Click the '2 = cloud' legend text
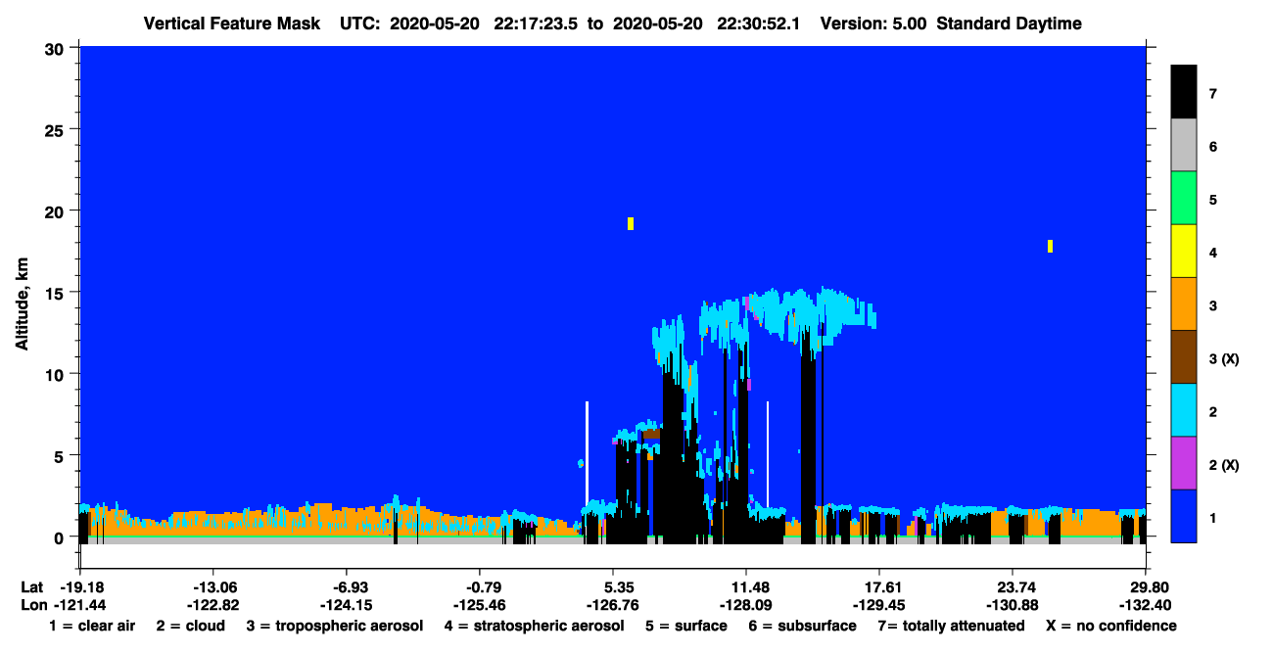Image resolution: width=1273 pixels, height=653 pixels. [190, 626]
